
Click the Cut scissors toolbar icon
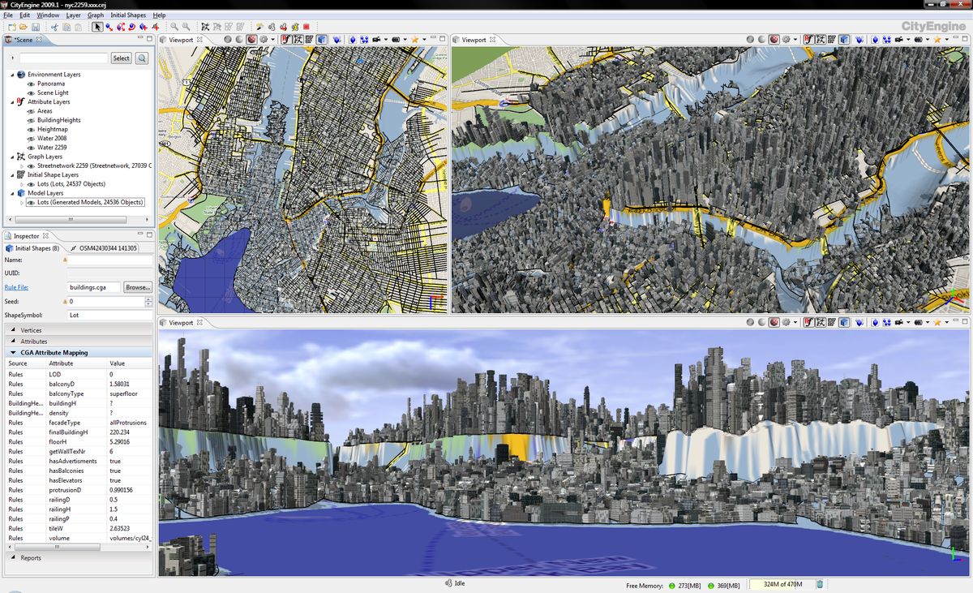[x=54, y=27]
